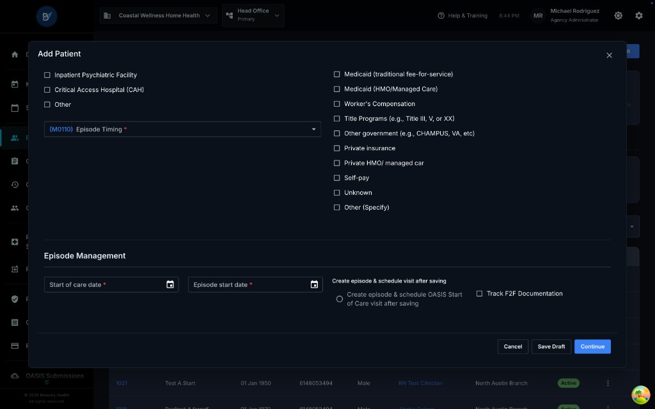
Task: Click the MR user avatar
Action: click(x=538, y=16)
